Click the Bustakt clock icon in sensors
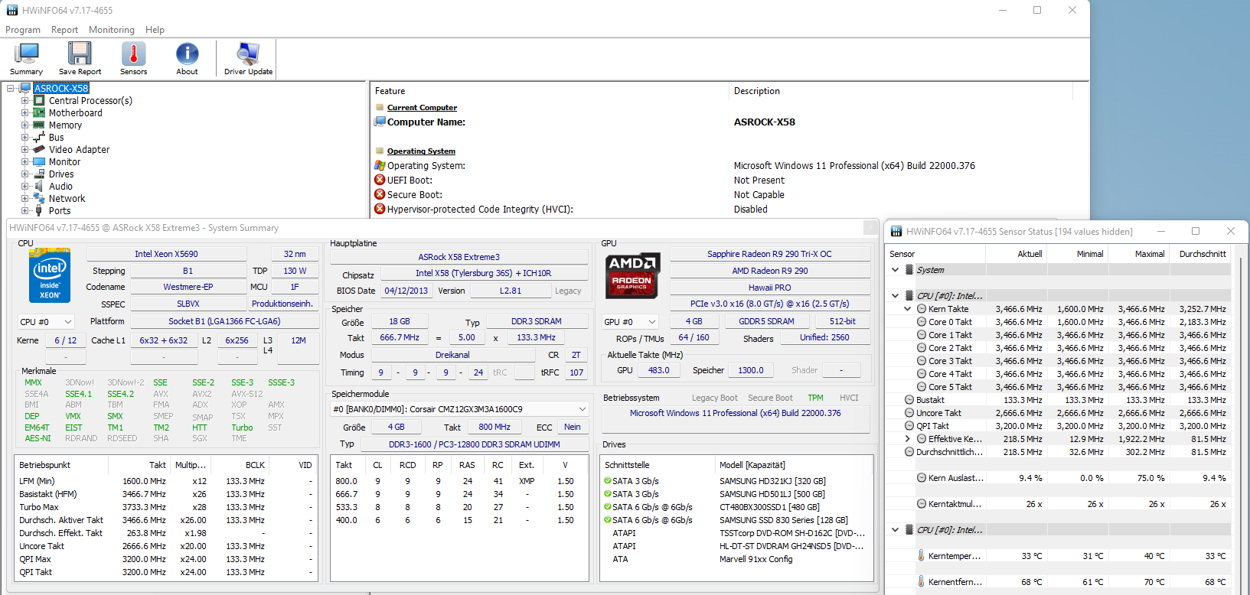This screenshot has width=1250, height=595. coord(909,400)
